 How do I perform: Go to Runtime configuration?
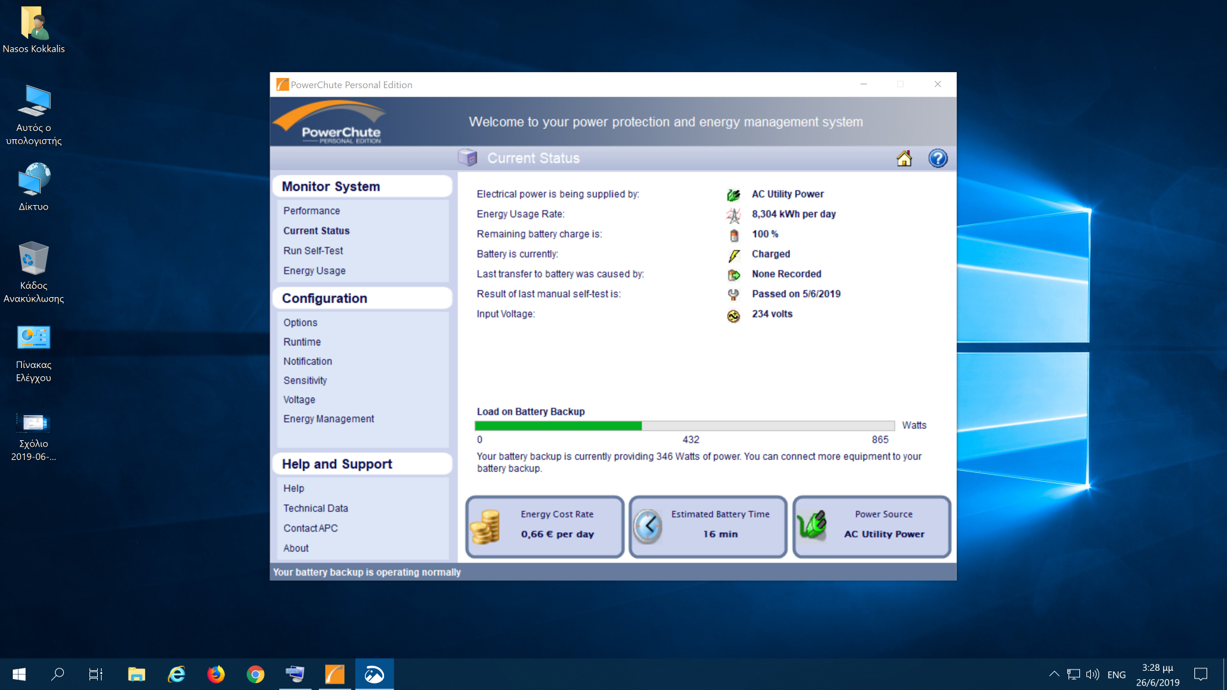pyautogui.click(x=302, y=342)
